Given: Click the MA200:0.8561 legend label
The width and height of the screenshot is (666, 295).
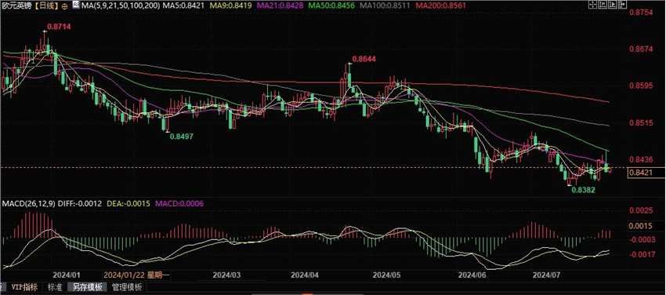Looking at the screenshot, I should pos(440,6).
